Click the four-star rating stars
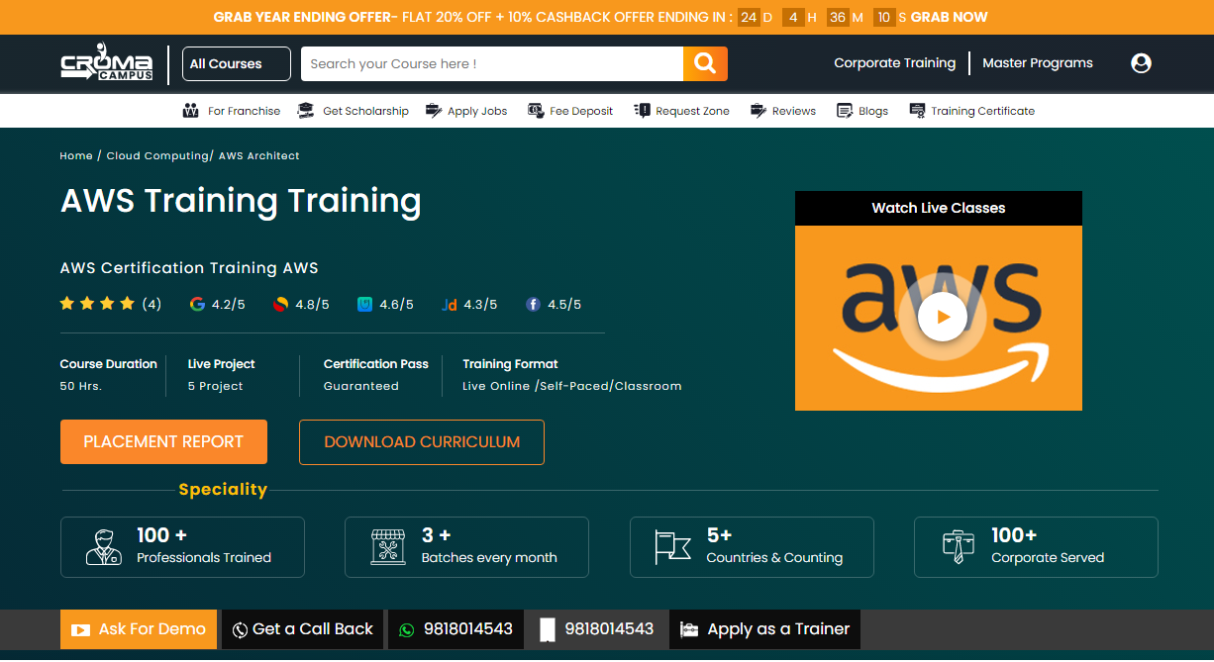This screenshot has height=662, width=1214. click(97, 304)
